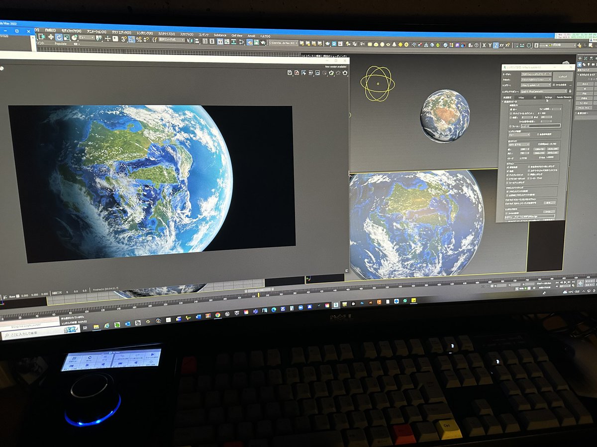This screenshot has height=447, width=597.
Task: Toggle the ribbon display icon
Action: (220, 41)
